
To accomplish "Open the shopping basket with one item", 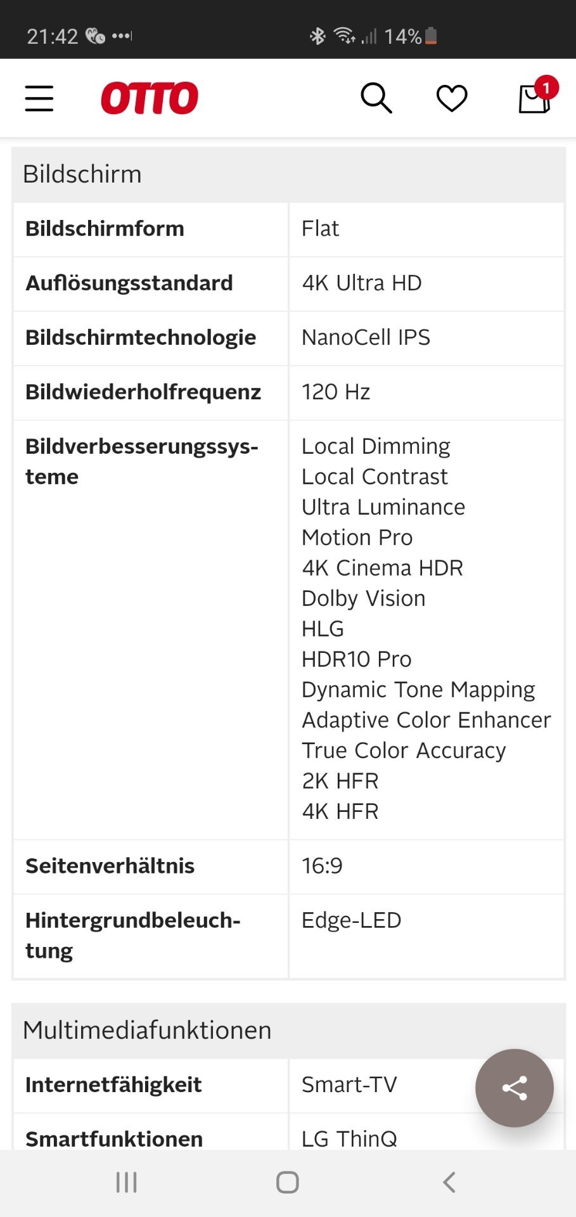I will (536, 96).
